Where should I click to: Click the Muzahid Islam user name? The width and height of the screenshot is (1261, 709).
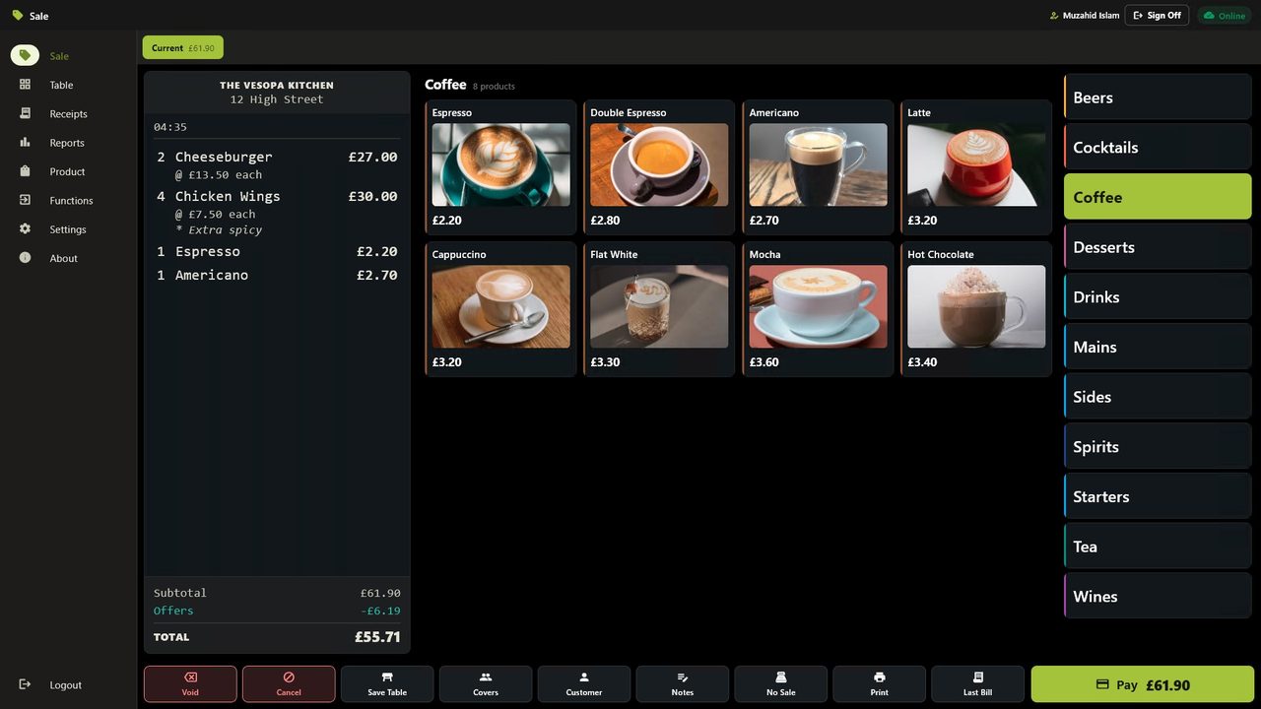pyautogui.click(x=1091, y=16)
